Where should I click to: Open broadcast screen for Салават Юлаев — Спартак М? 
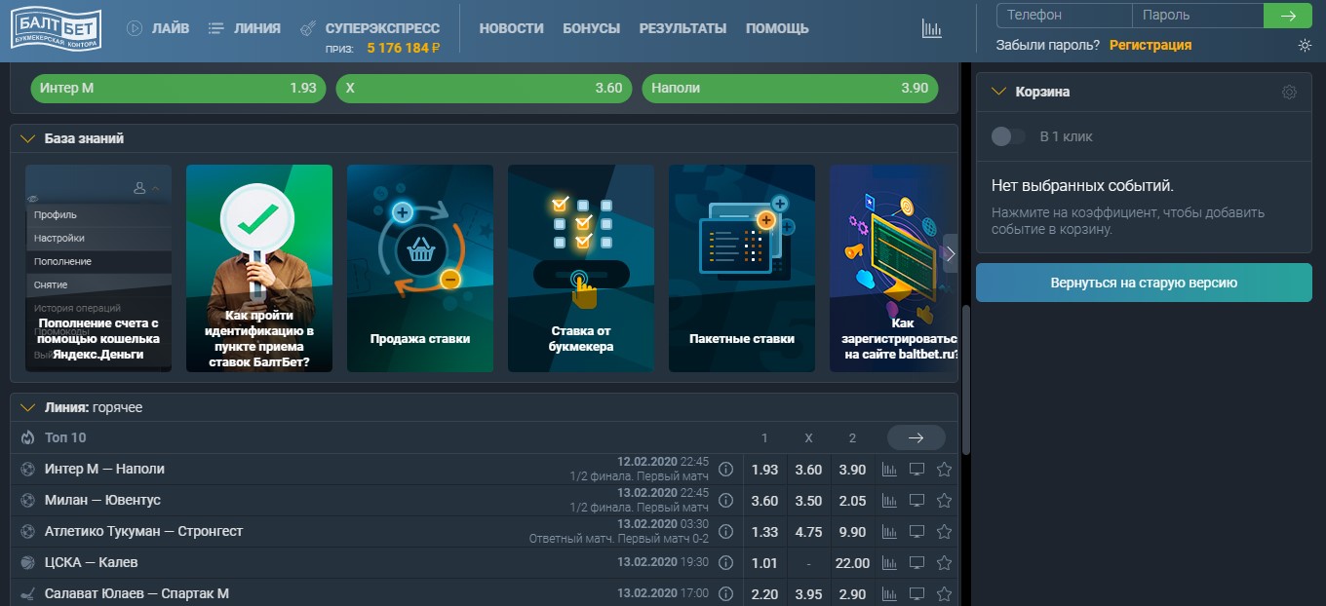click(916, 593)
